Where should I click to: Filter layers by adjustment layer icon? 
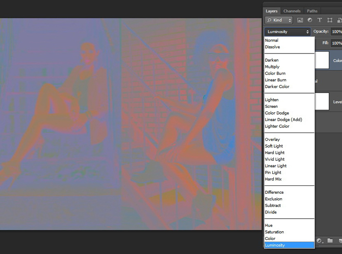[x=310, y=20]
